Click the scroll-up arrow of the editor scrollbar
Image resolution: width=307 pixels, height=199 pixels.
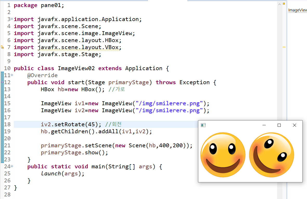(280, 4)
